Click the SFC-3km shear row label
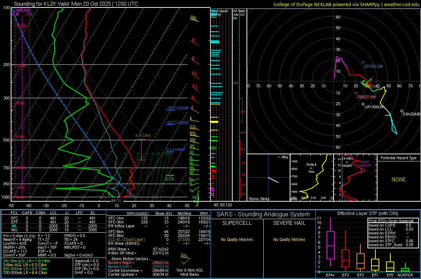 click(116, 222)
